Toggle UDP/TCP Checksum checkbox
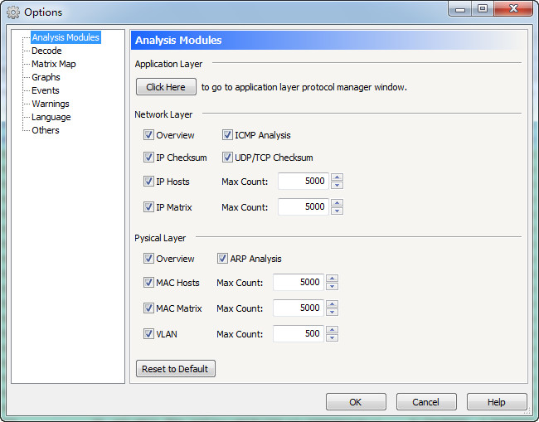 [227, 158]
